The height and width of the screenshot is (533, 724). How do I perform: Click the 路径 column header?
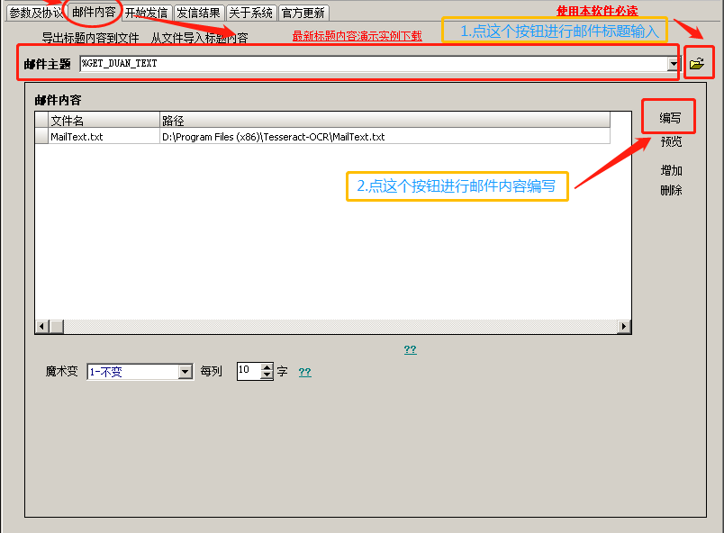coord(385,121)
